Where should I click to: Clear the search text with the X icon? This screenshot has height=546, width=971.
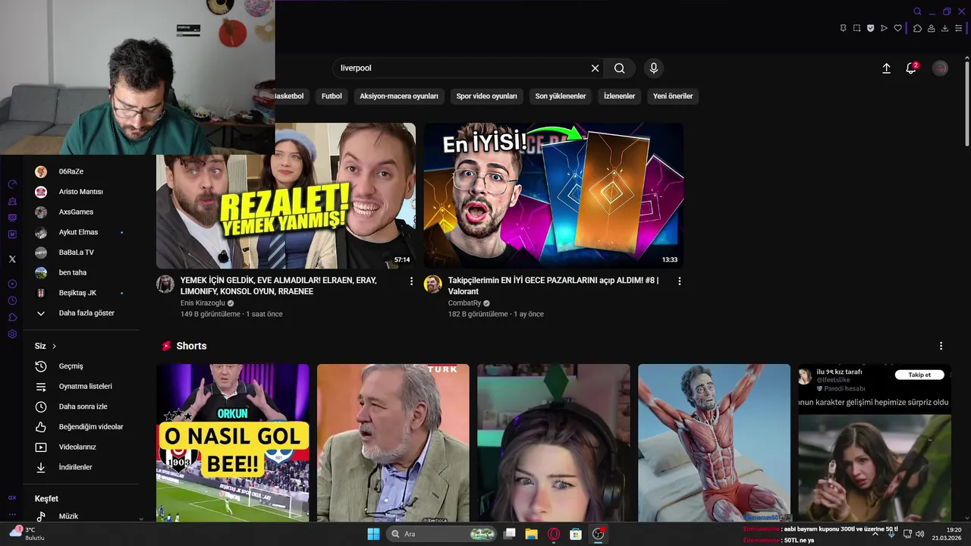[595, 68]
